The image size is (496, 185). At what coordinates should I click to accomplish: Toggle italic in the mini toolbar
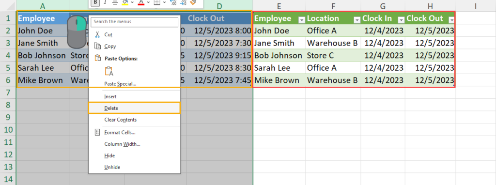105,2
